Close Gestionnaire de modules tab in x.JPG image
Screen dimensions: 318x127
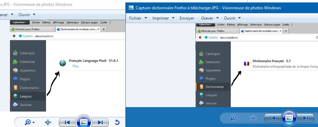point(98,29)
